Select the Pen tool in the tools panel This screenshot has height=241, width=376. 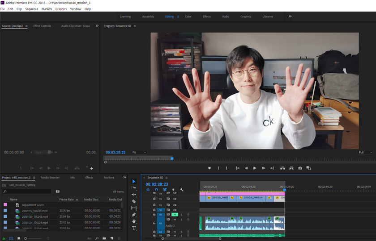pyautogui.click(x=134, y=215)
